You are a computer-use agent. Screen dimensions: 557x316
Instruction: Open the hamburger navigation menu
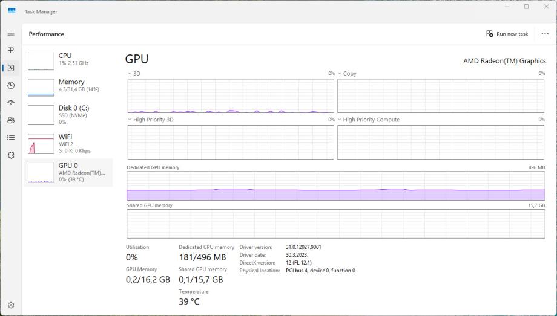pos(11,33)
